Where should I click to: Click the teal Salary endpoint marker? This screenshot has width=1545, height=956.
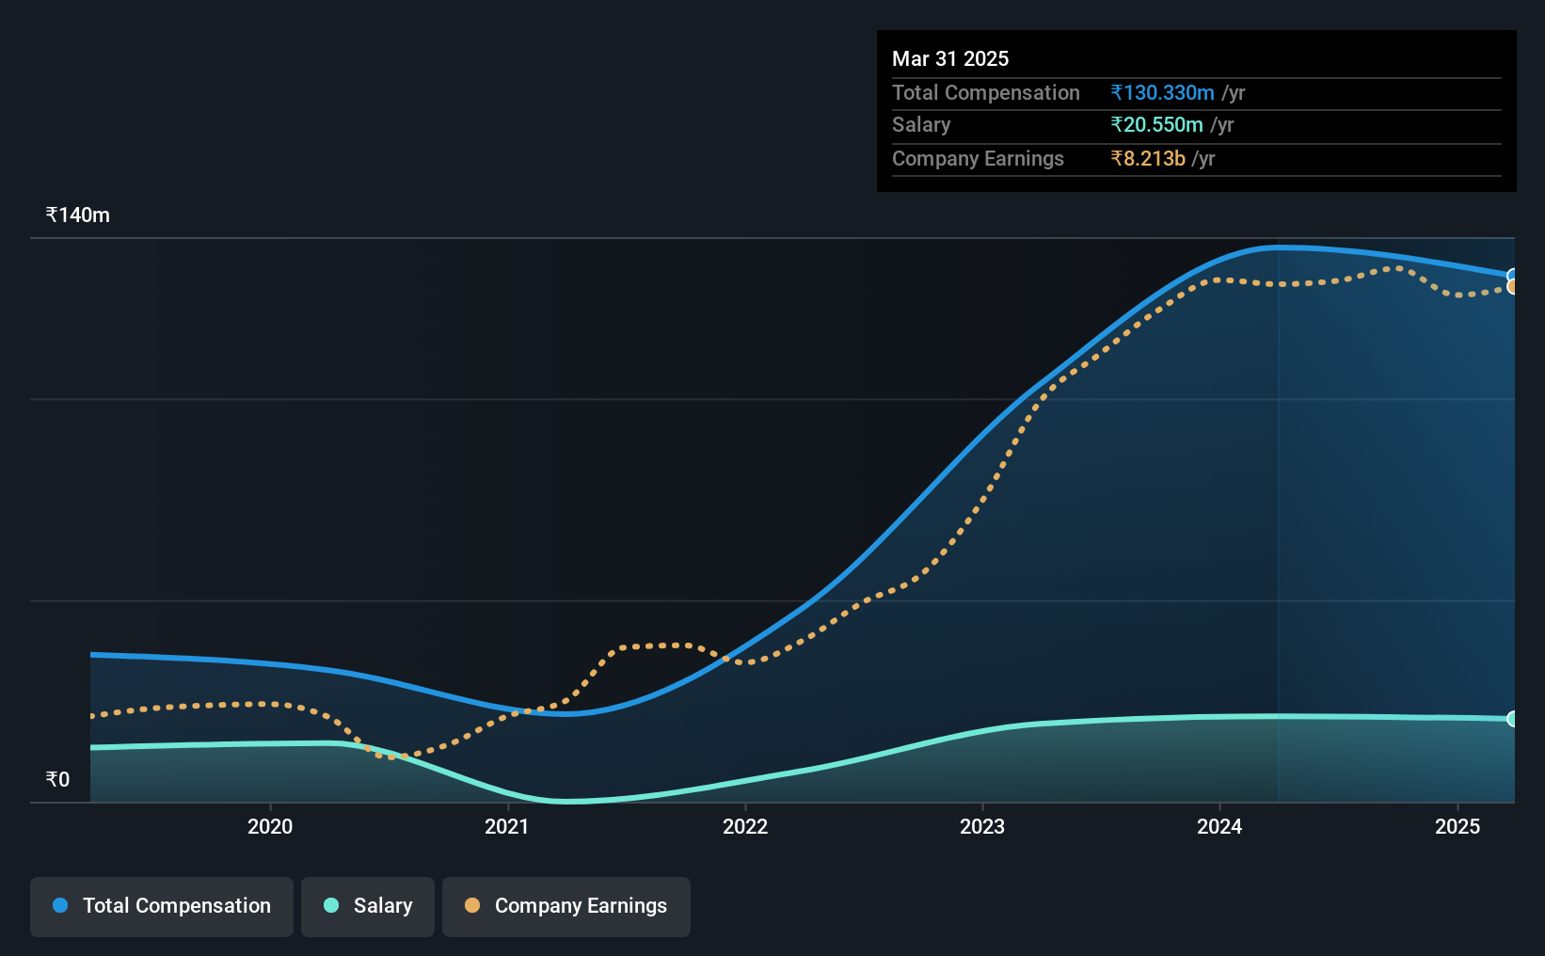pyautogui.click(x=1513, y=719)
